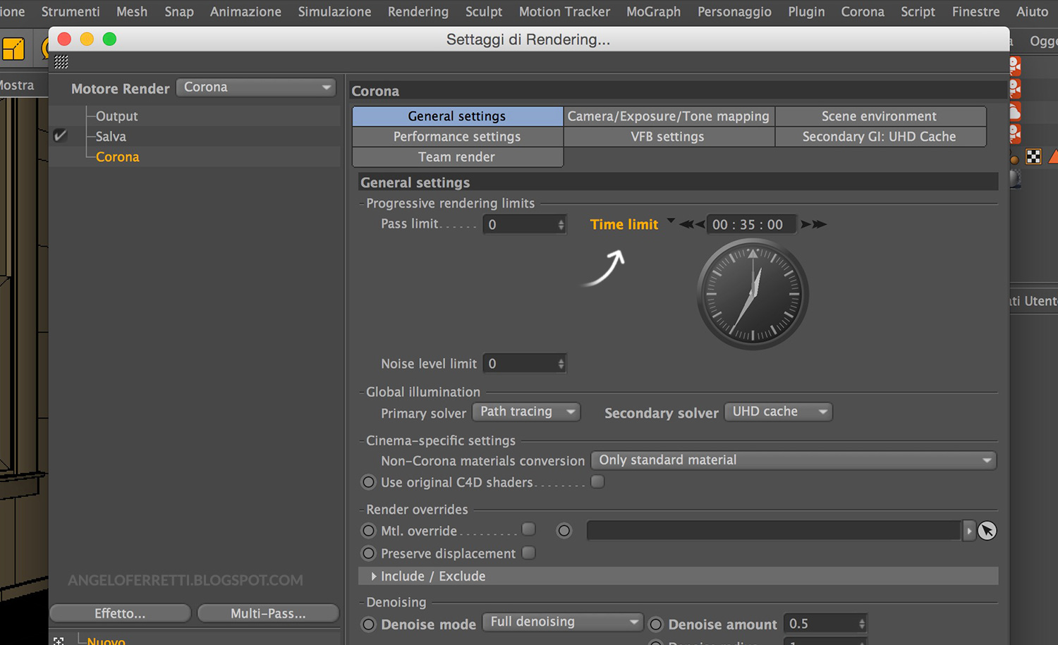The width and height of the screenshot is (1058, 645).
Task: Click the small arrow button beside material override field
Action: 969,531
